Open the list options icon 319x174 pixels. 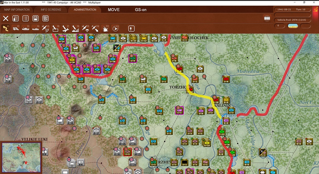pyautogui.click(x=25, y=18)
